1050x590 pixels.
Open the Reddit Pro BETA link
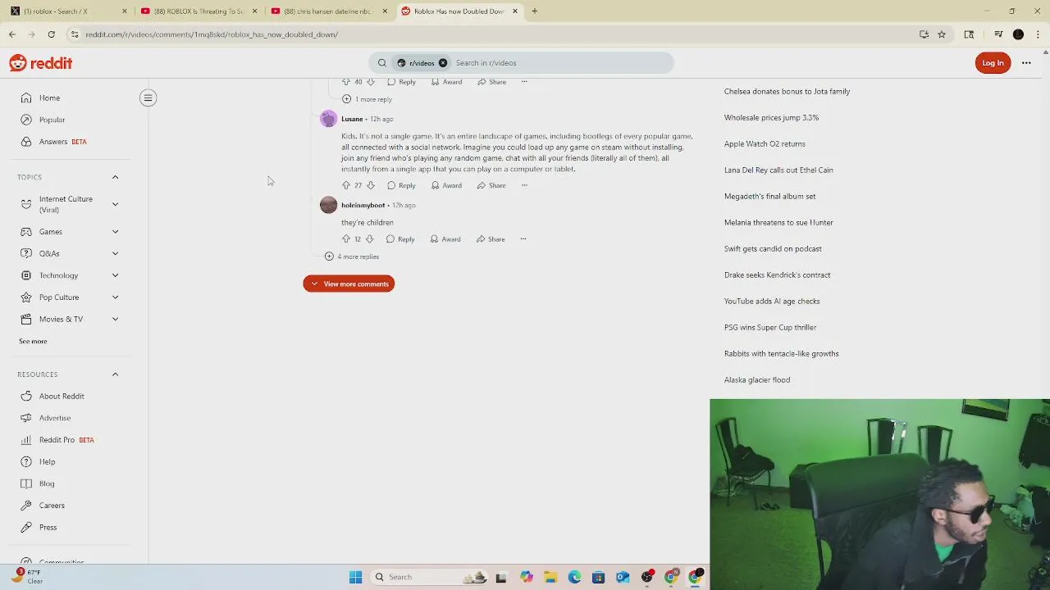pos(67,440)
